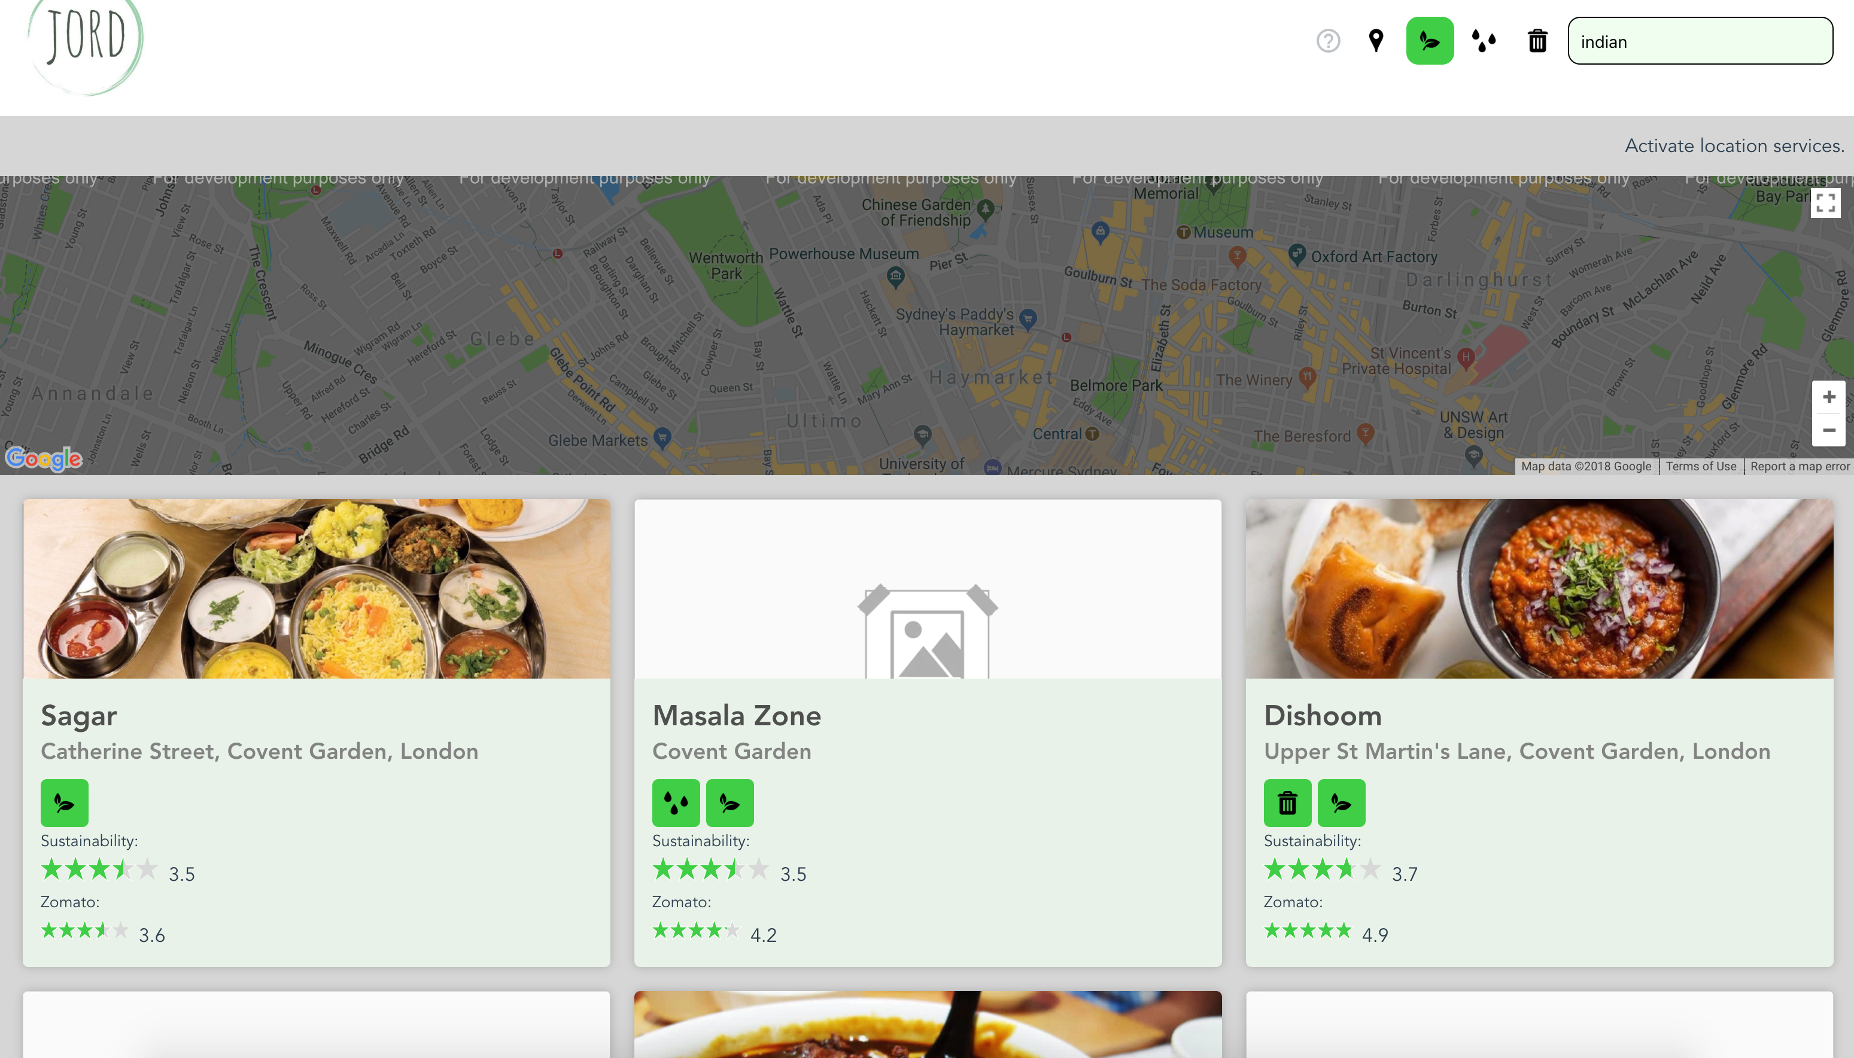The width and height of the screenshot is (1854, 1058).
Task: Click the help question mark icon
Action: click(1328, 41)
